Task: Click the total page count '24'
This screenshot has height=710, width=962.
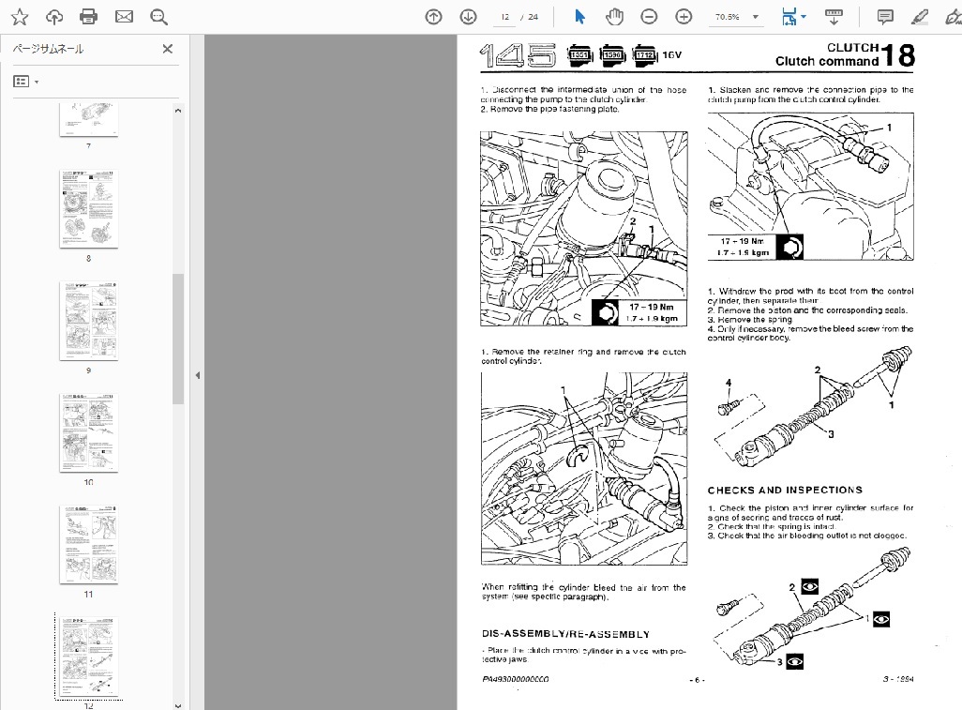Action: coord(534,17)
